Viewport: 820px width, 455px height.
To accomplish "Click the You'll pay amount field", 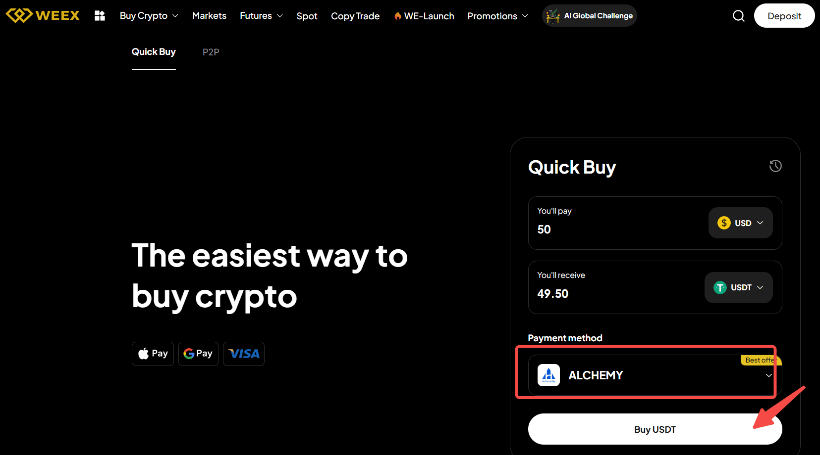I will 619,229.
